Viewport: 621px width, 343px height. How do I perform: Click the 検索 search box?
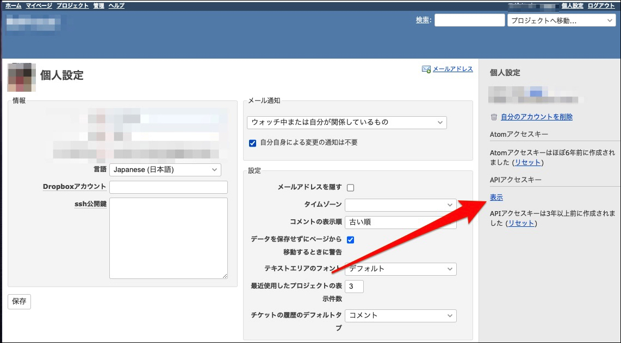point(469,20)
